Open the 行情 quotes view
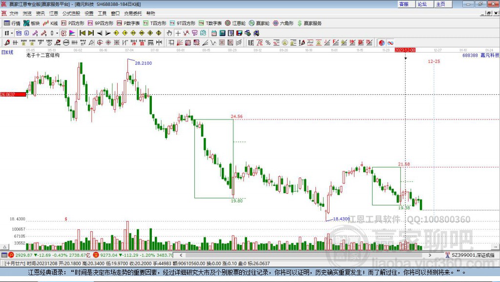This screenshot has width=500, height=282. pos(12,23)
